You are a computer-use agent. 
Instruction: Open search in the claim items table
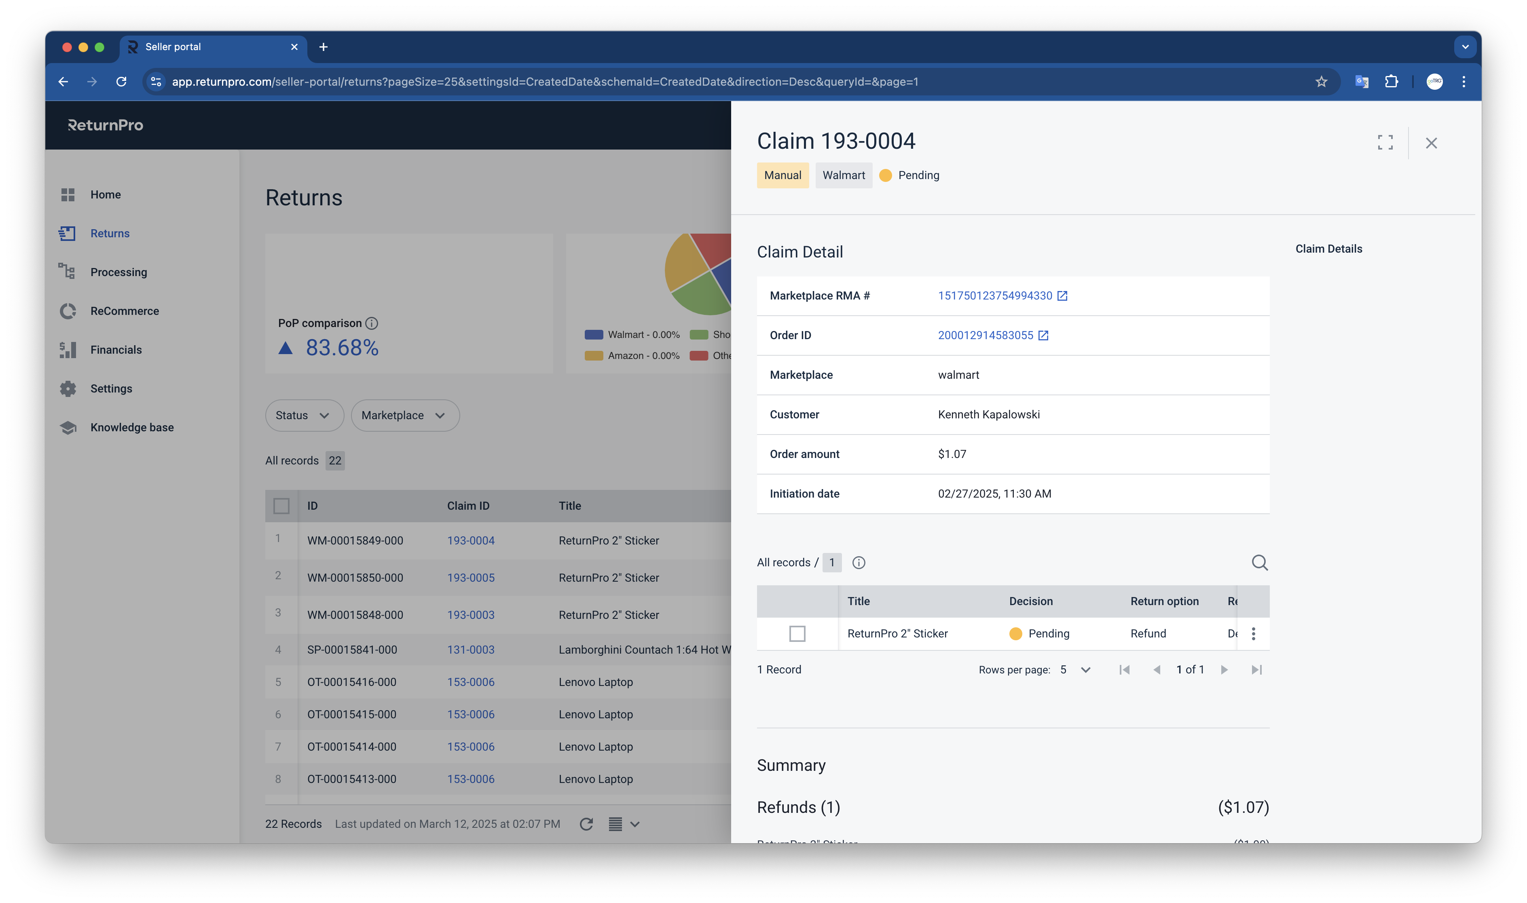pos(1260,562)
